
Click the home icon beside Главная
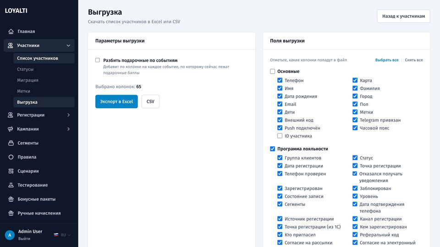(x=11, y=32)
